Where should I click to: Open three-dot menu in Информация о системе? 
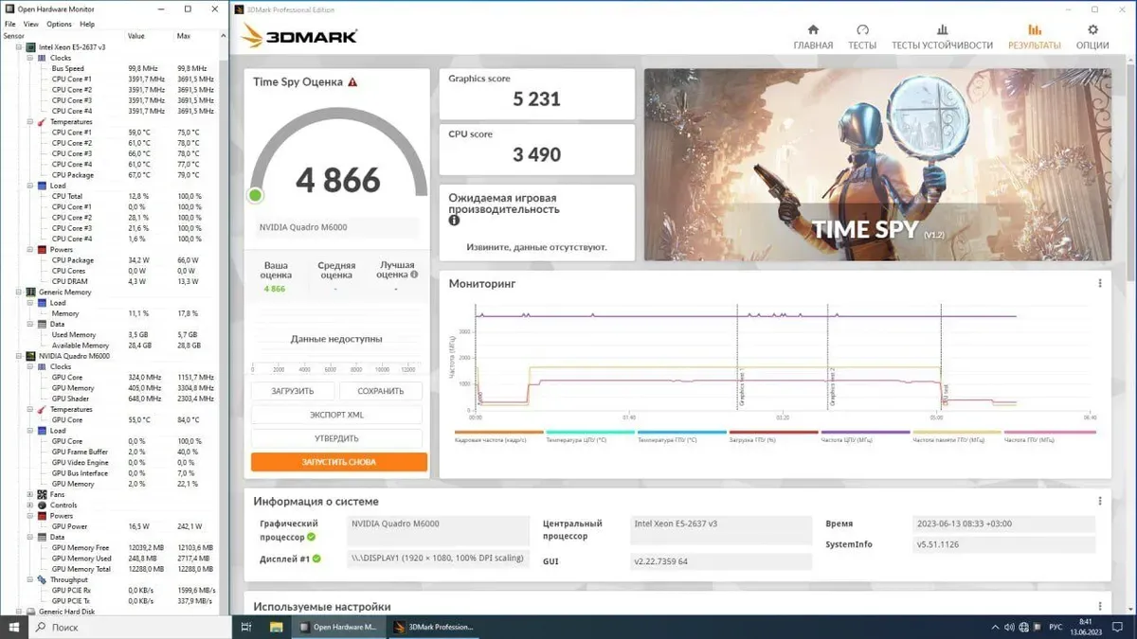point(1099,501)
